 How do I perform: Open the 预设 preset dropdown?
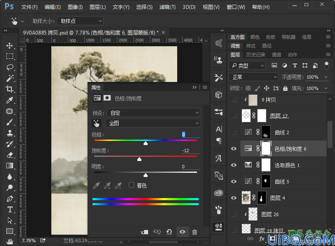pos(153,113)
